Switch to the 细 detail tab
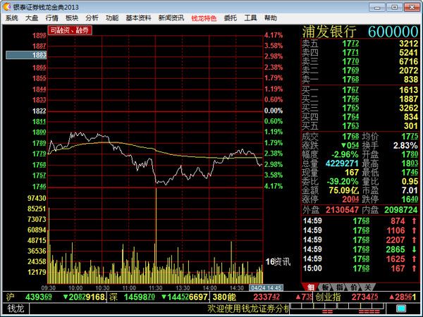 coord(310,287)
